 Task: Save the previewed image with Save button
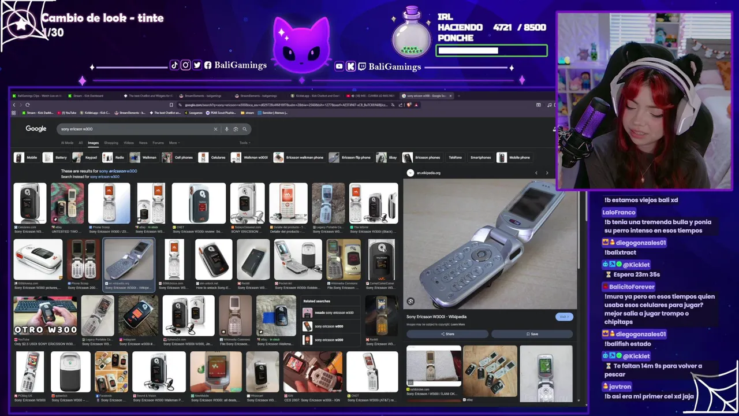tap(532, 334)
